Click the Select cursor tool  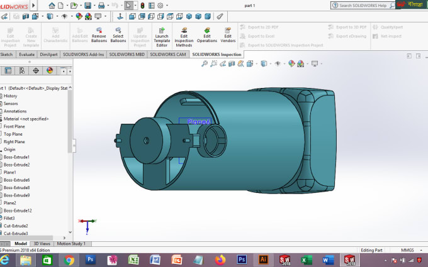pyautogui.click(x=128, y=6)
